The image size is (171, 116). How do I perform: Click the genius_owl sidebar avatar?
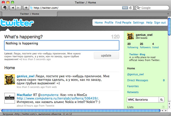point(130,36)
